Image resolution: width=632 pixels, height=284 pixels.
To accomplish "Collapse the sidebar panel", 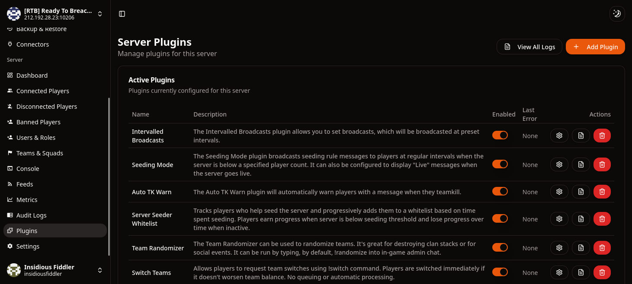I will click(122, 13).
